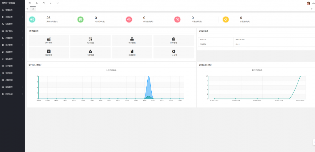The image size is (315, 152).
Task: Toggle fullscreen mode icon
Action: (58, 3)
